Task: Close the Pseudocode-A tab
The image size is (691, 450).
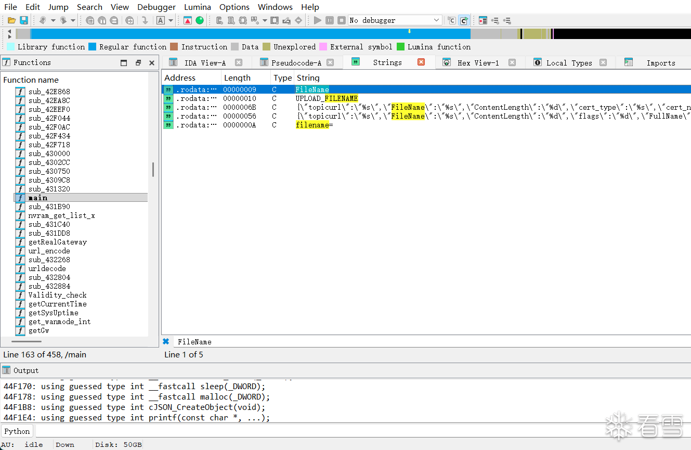Action: pyautogui.click(x=330, y=62)
